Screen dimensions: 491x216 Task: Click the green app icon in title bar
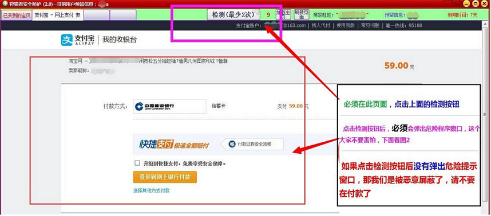coord(5,3)
